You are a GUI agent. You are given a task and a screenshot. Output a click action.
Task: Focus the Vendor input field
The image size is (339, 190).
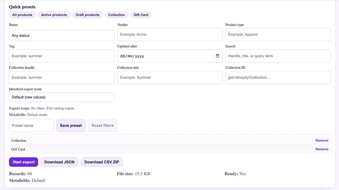point(170,35)
